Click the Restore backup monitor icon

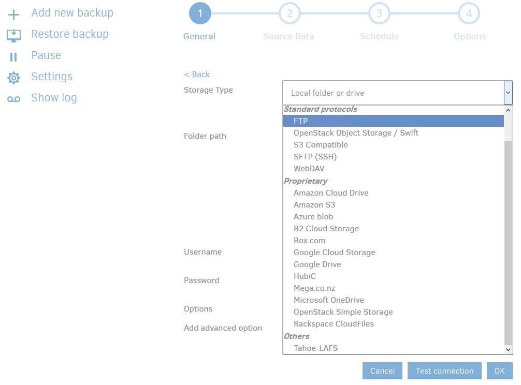(x=13, y=35)
